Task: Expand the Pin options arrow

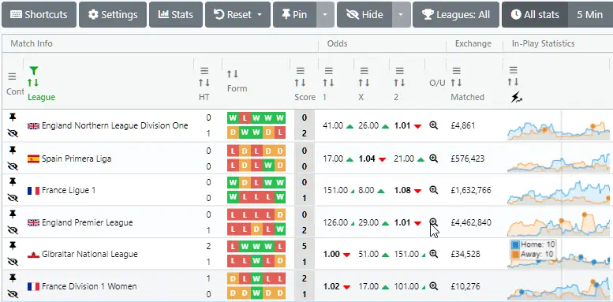Action: [325, 15]
